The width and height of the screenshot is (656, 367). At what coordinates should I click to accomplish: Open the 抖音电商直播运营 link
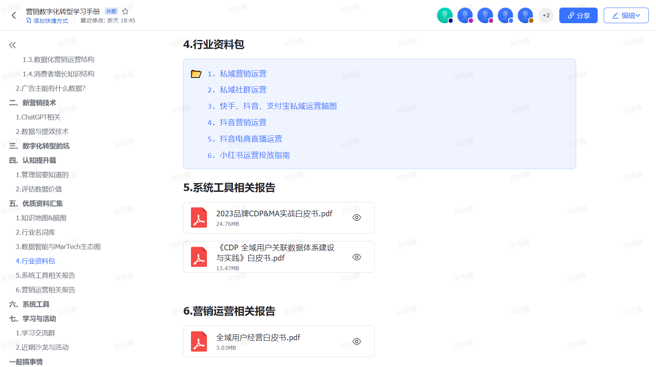[250, 139]
